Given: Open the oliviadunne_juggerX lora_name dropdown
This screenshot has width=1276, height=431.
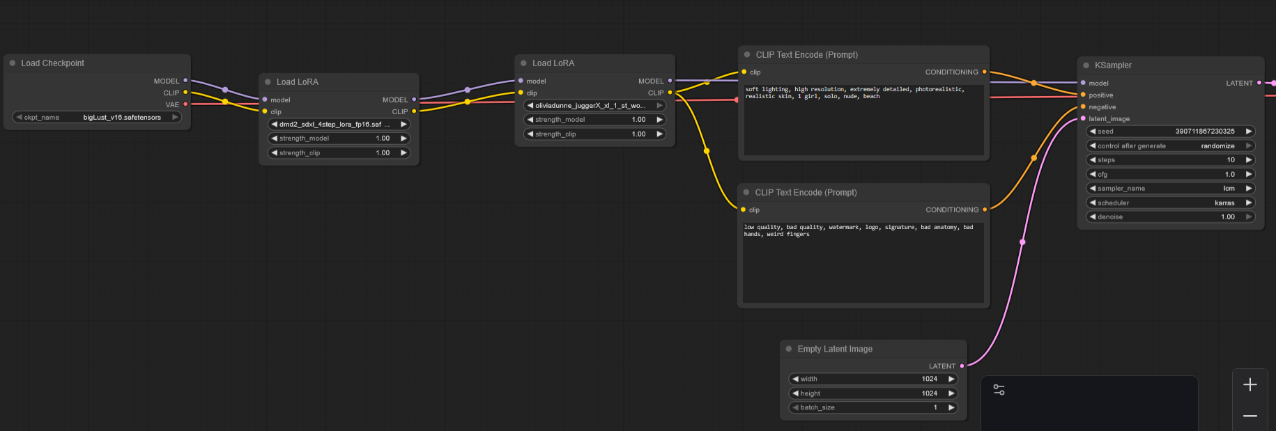Looking at the screenshot, I should coord(595,105).
